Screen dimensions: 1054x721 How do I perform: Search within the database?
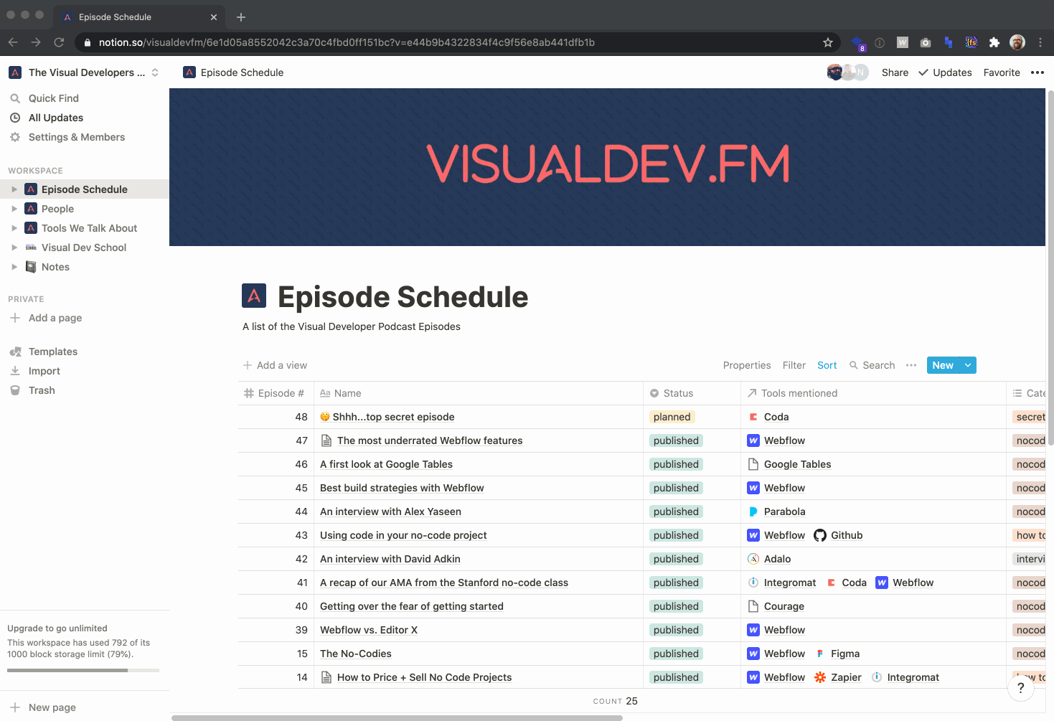tap(872, 365)
